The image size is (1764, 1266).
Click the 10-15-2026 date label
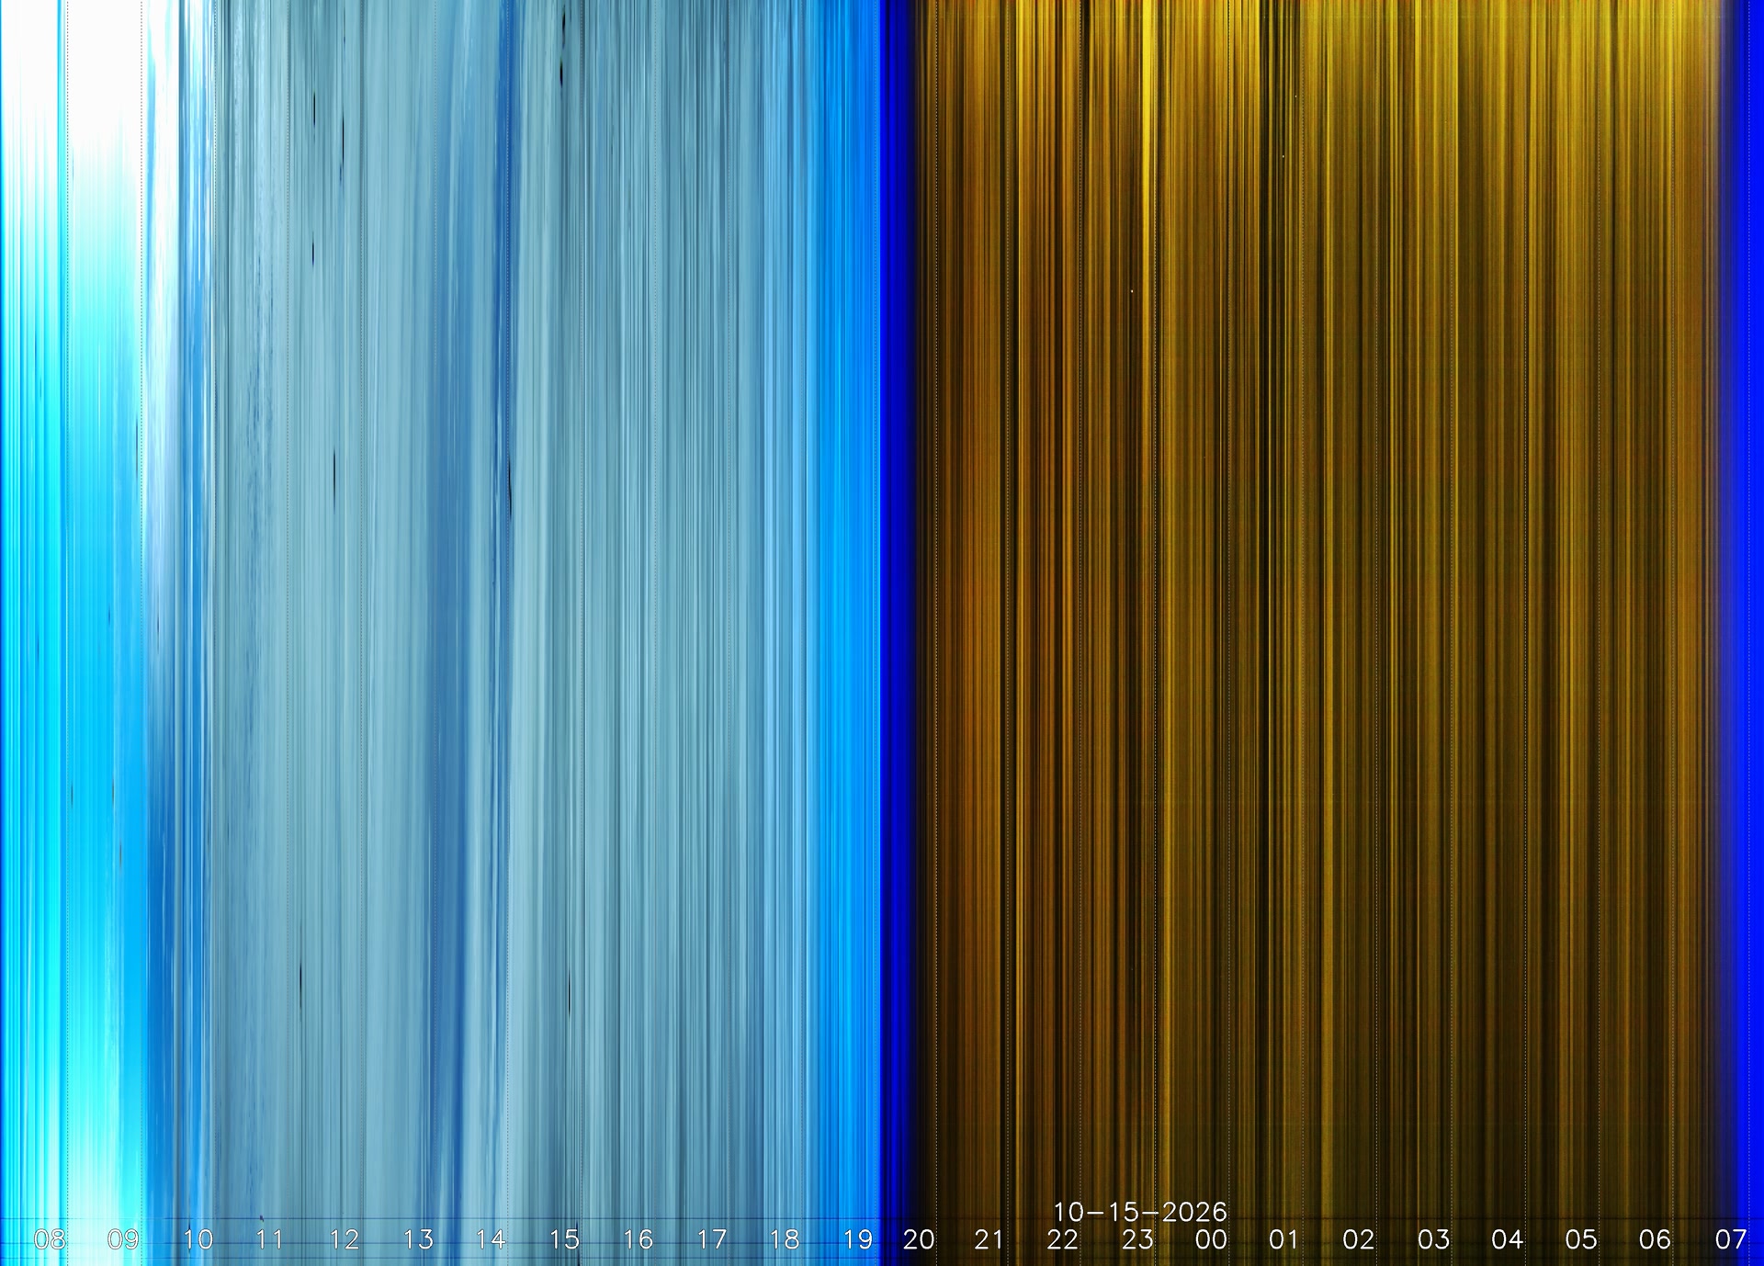pos(1140,1212)
